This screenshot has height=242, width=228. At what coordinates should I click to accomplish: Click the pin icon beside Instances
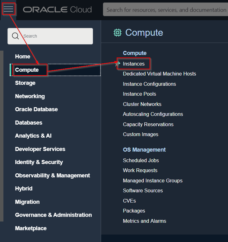(118, 64)
